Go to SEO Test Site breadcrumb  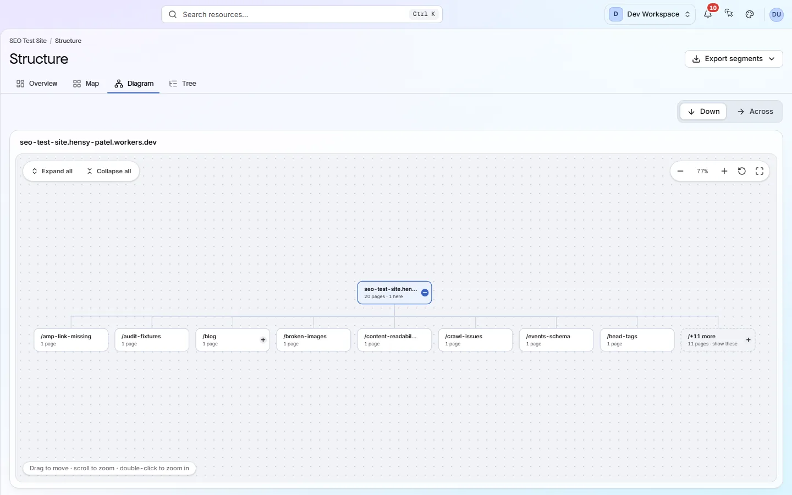point(28,41)
